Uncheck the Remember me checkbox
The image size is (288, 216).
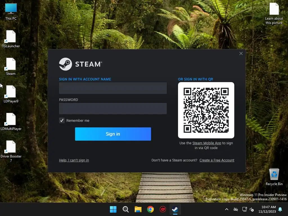pyautogui.click(x=62, y=120)
